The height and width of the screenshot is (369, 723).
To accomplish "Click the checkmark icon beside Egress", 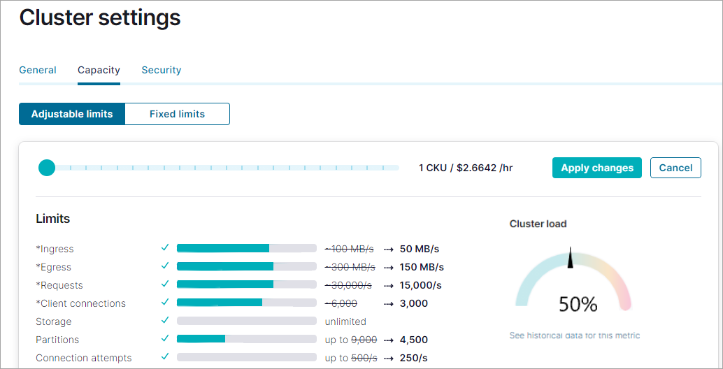I will pos(165,266).
